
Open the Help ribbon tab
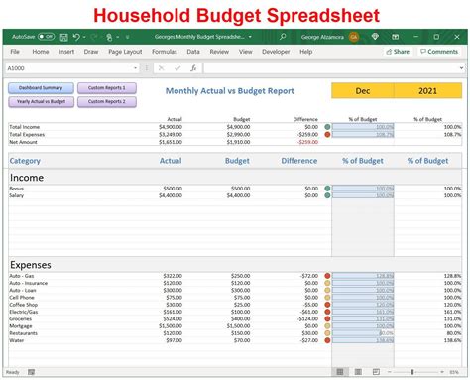pyautogui.click(x=306, y=52)
